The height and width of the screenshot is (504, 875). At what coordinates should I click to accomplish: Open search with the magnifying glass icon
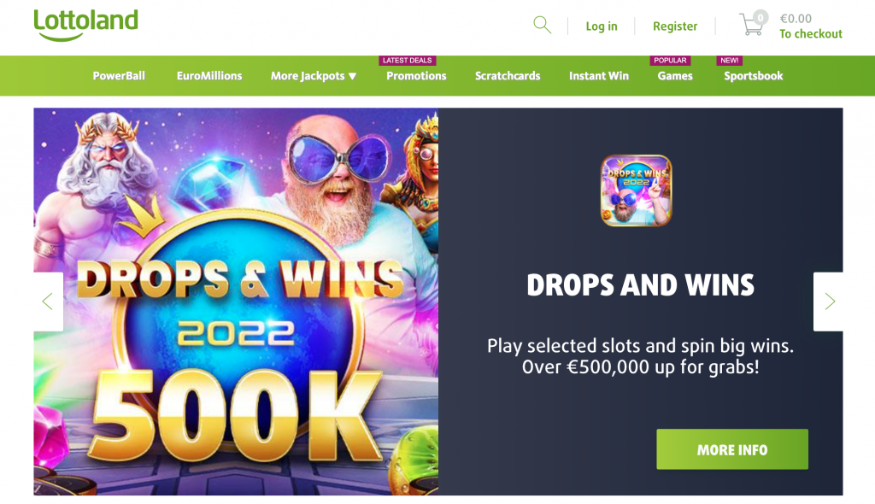(542, 25)
